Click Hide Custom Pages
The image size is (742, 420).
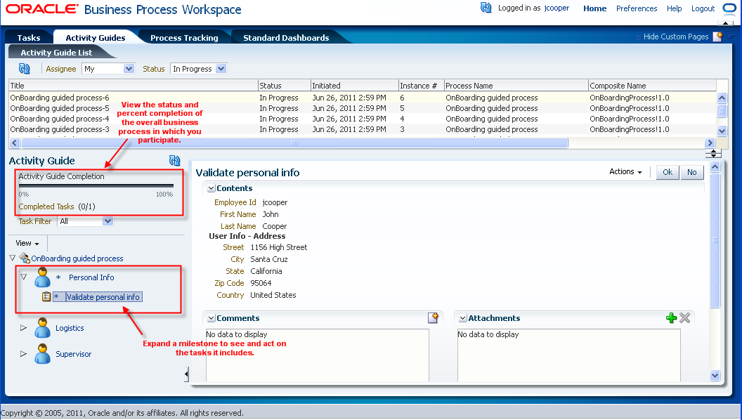(676, 37)
